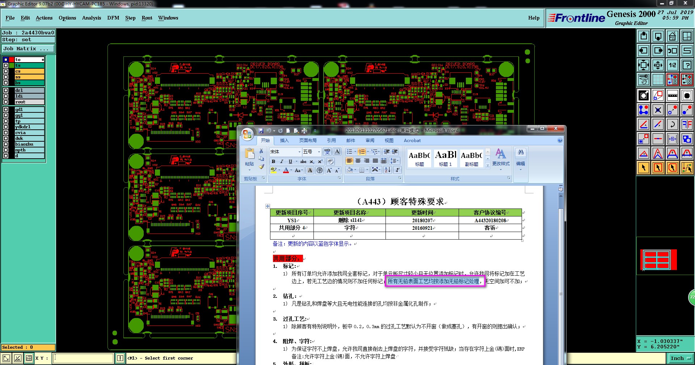Expand the Word styles gallery
The width and height of the screenshot is (695, 365).
pos(488,166)
